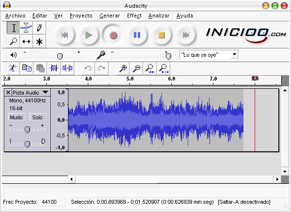Select the Multi-tool asterisk
291x212 pixels.
39,41
